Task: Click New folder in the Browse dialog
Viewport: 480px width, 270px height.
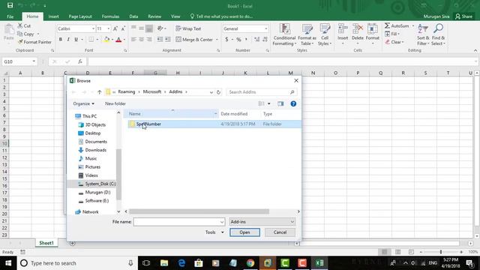Action: click(x=115, y=103)
